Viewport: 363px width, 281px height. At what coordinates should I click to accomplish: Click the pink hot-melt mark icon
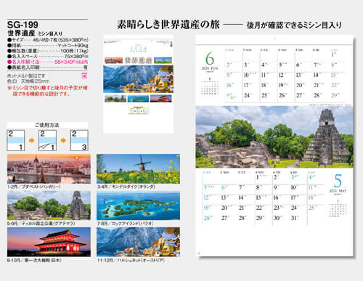point(84,76)
